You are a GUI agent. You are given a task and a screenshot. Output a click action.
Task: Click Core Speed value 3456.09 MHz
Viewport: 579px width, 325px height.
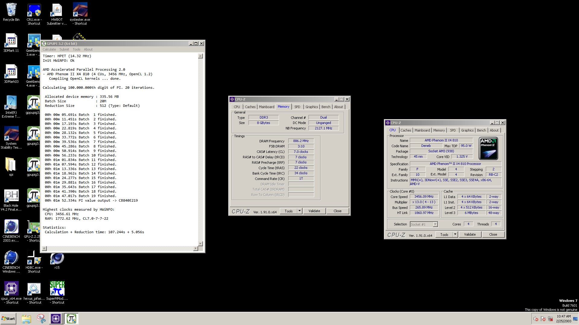tap(424, 197)
